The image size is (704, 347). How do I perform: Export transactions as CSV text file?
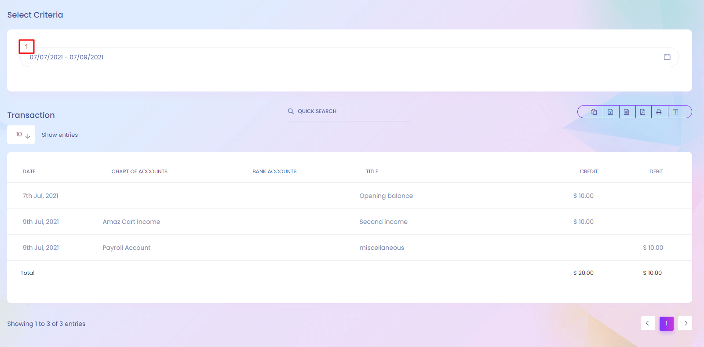(x=627, y=112)
